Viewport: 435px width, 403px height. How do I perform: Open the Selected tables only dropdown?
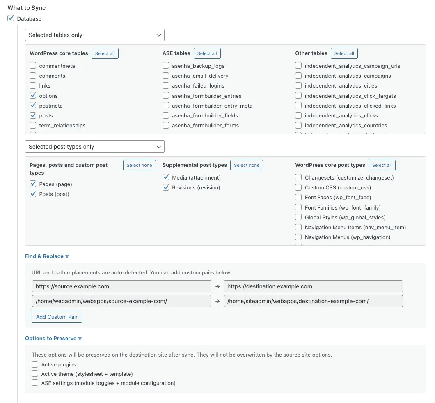click(x=94, y=35)
